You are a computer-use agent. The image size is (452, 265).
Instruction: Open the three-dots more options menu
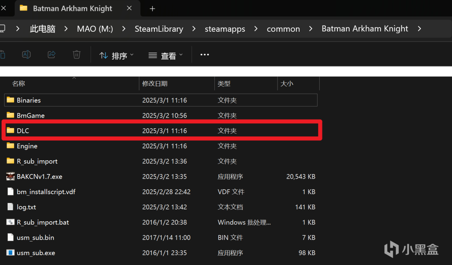pyautogui.click(x=205, y=55)
